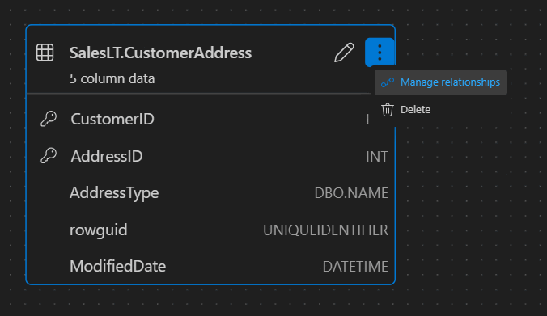Select the CustomerID column name
547x316 pixels.
click(x=112, y=119)
